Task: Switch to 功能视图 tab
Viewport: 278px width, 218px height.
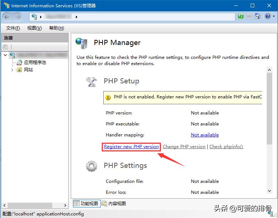Action: tap(87, 203)
